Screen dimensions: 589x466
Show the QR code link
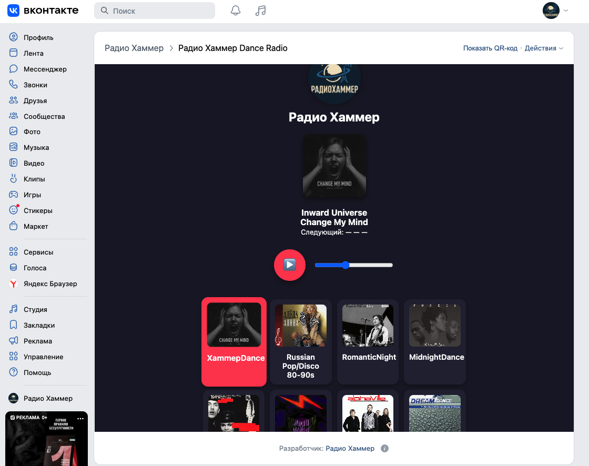[x=490, y=48]
